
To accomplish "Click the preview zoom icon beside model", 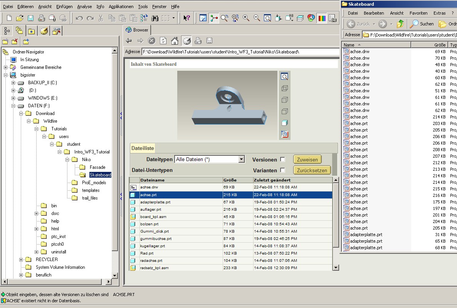I will pos(284,77).
